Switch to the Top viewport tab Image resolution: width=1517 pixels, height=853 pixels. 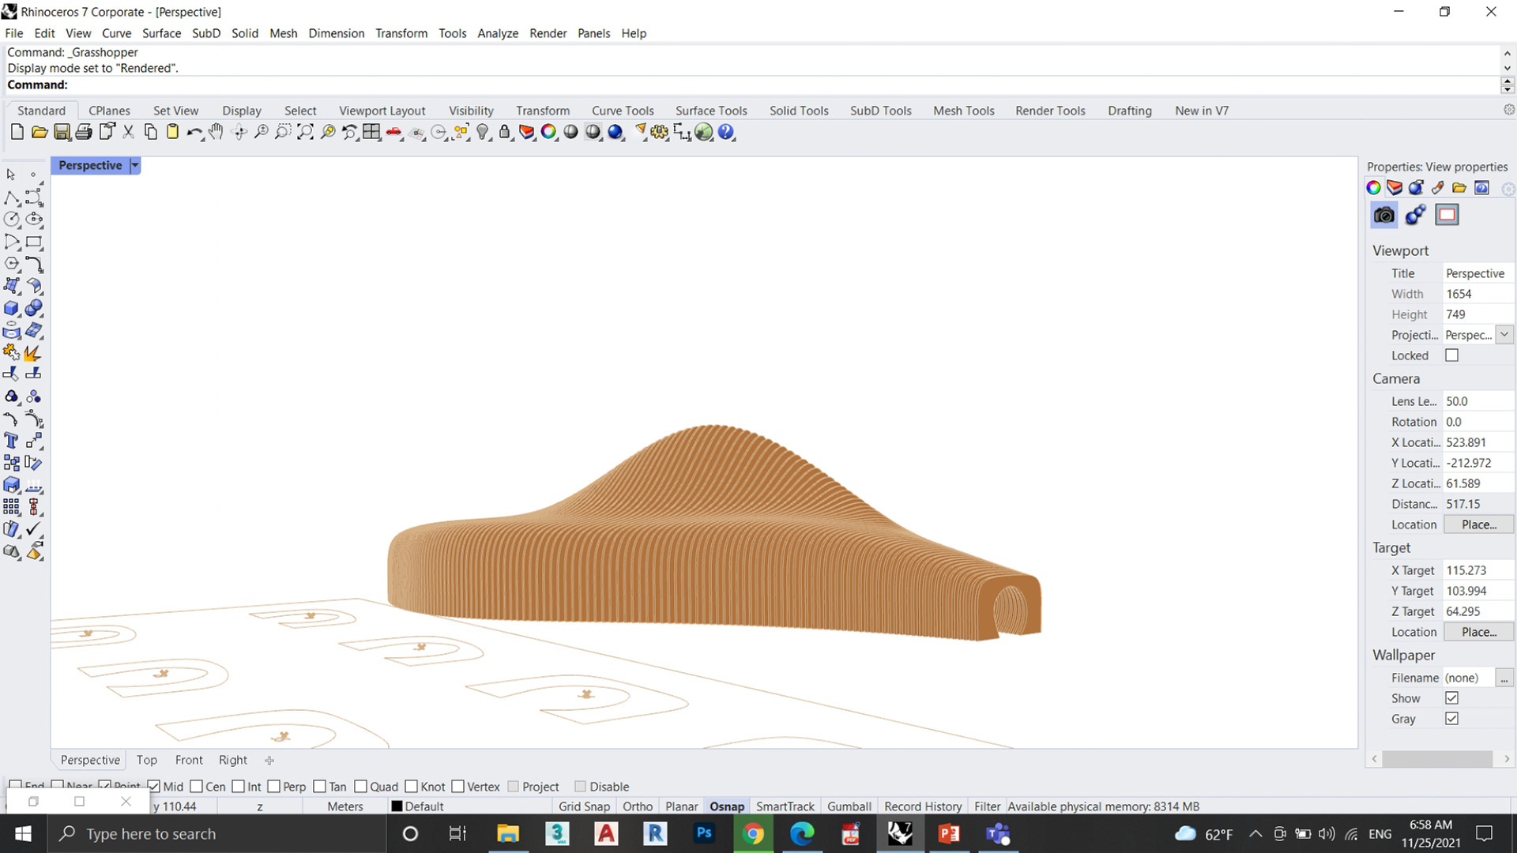(x=147, y=760)
